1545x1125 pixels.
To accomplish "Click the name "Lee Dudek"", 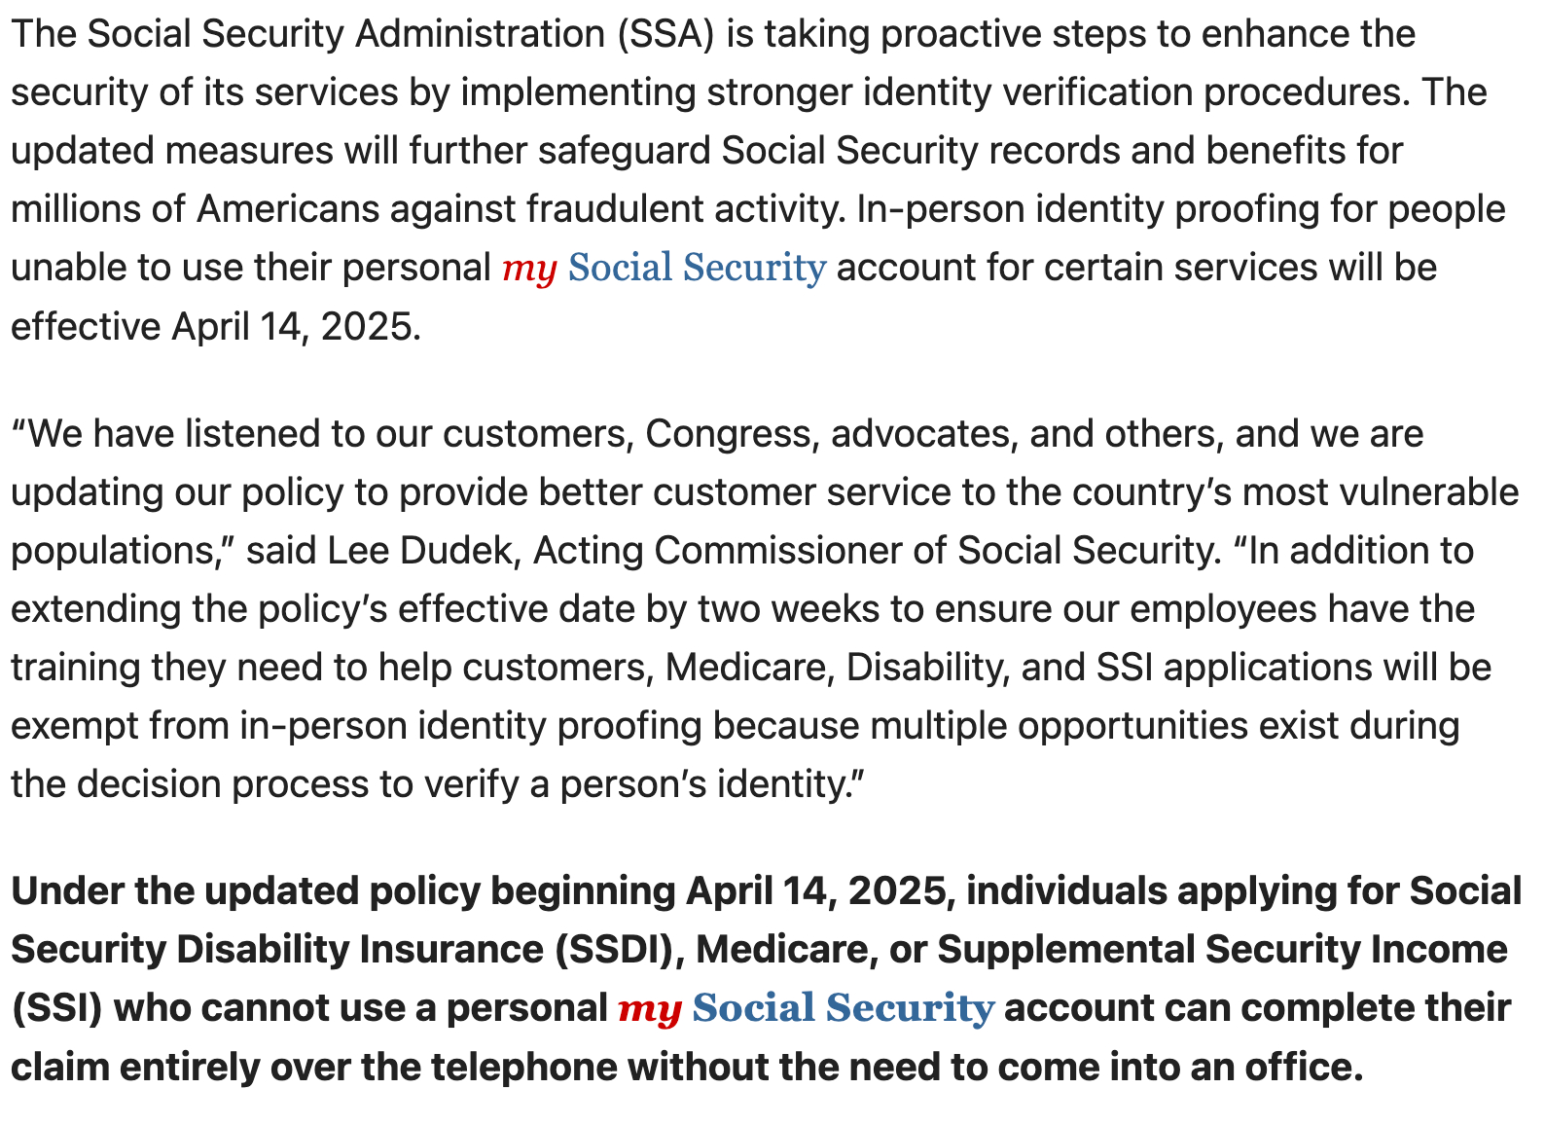I will pos(419,551).
